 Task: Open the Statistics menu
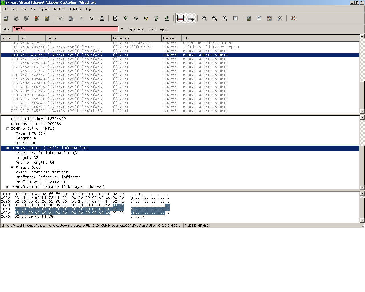coord(74,9)
